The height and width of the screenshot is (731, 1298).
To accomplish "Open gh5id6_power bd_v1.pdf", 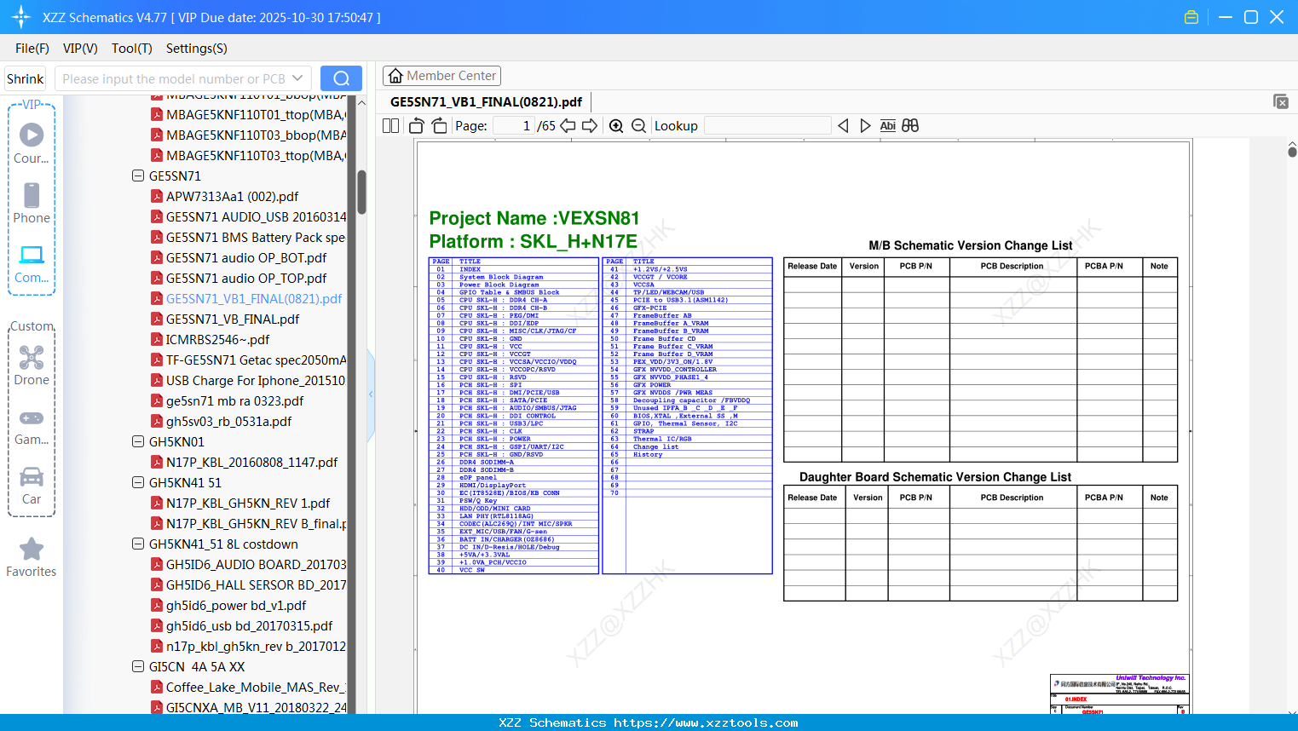I will pyautogui.click(x=229, y=606).
